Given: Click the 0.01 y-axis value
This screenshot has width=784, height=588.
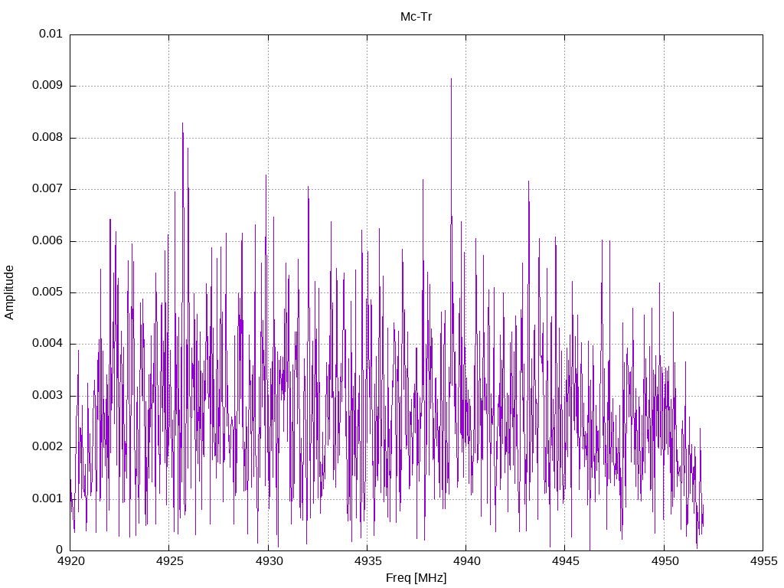Looking at the screenshot, I should click(x=51, y=34).
